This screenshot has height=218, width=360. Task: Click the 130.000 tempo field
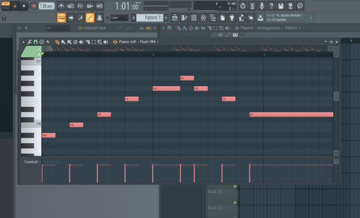click(x=46, y=6)
